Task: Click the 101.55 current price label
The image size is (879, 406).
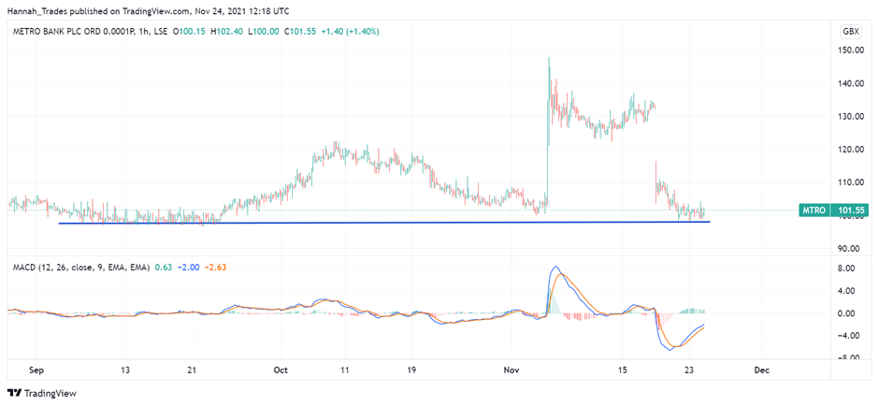Action: 849,210
